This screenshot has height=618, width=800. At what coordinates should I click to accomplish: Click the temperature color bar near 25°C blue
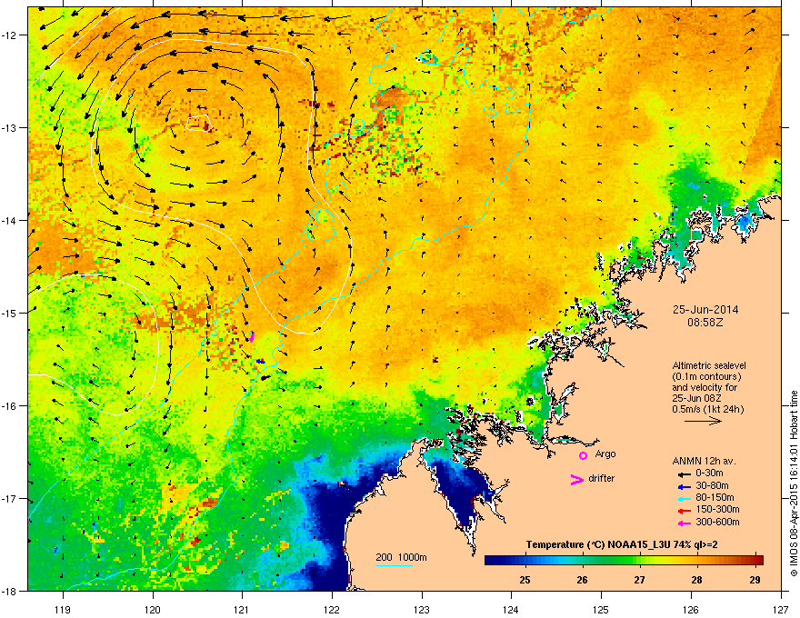click(x=525, y=560)
